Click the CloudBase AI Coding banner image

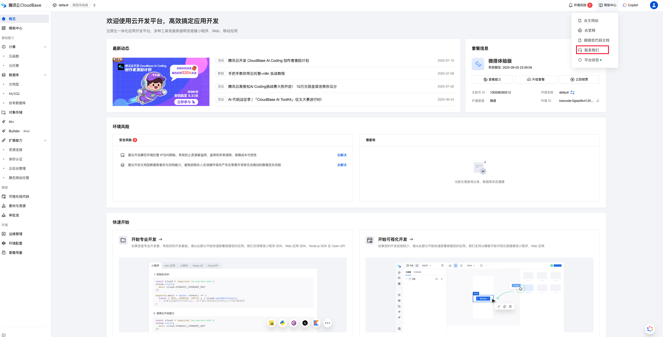tap(161, 82)
